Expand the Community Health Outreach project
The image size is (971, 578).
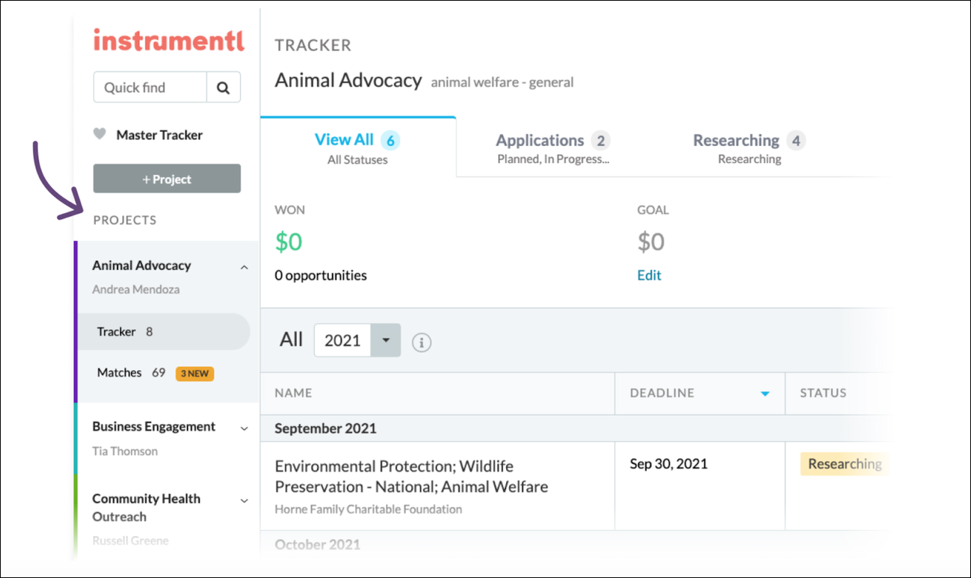[x=244, y=501]
